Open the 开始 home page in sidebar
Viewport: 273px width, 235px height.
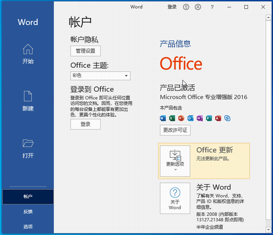[x=28, y=54]
